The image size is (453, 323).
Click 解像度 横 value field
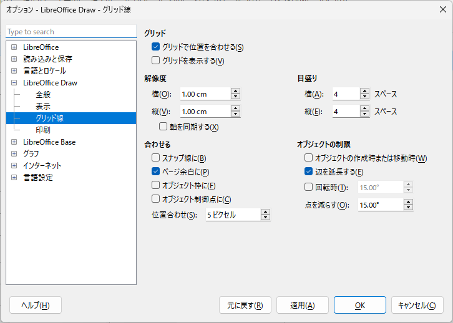(205, 94)
